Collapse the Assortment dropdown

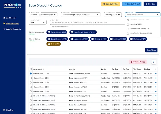(158, 15)
